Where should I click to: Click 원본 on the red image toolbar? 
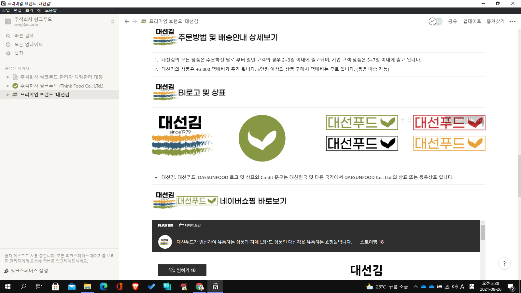click(471, 120)
